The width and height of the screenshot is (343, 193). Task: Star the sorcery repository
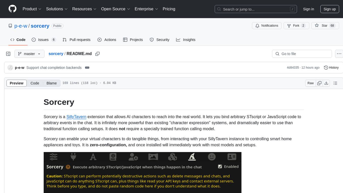point(325,26)
